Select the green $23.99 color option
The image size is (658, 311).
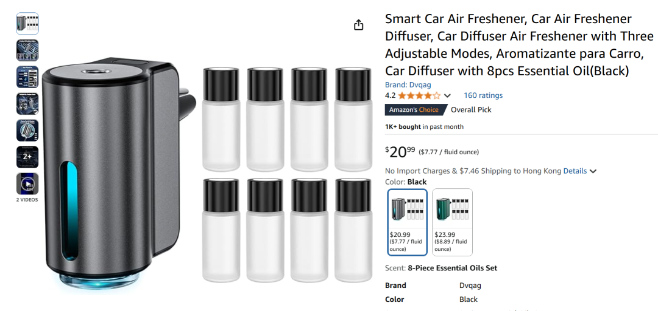point(452,222)
